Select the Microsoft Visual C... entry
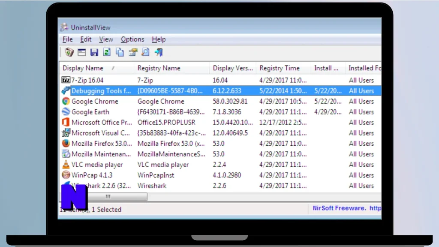439x247 pixels. pos(100,133)
